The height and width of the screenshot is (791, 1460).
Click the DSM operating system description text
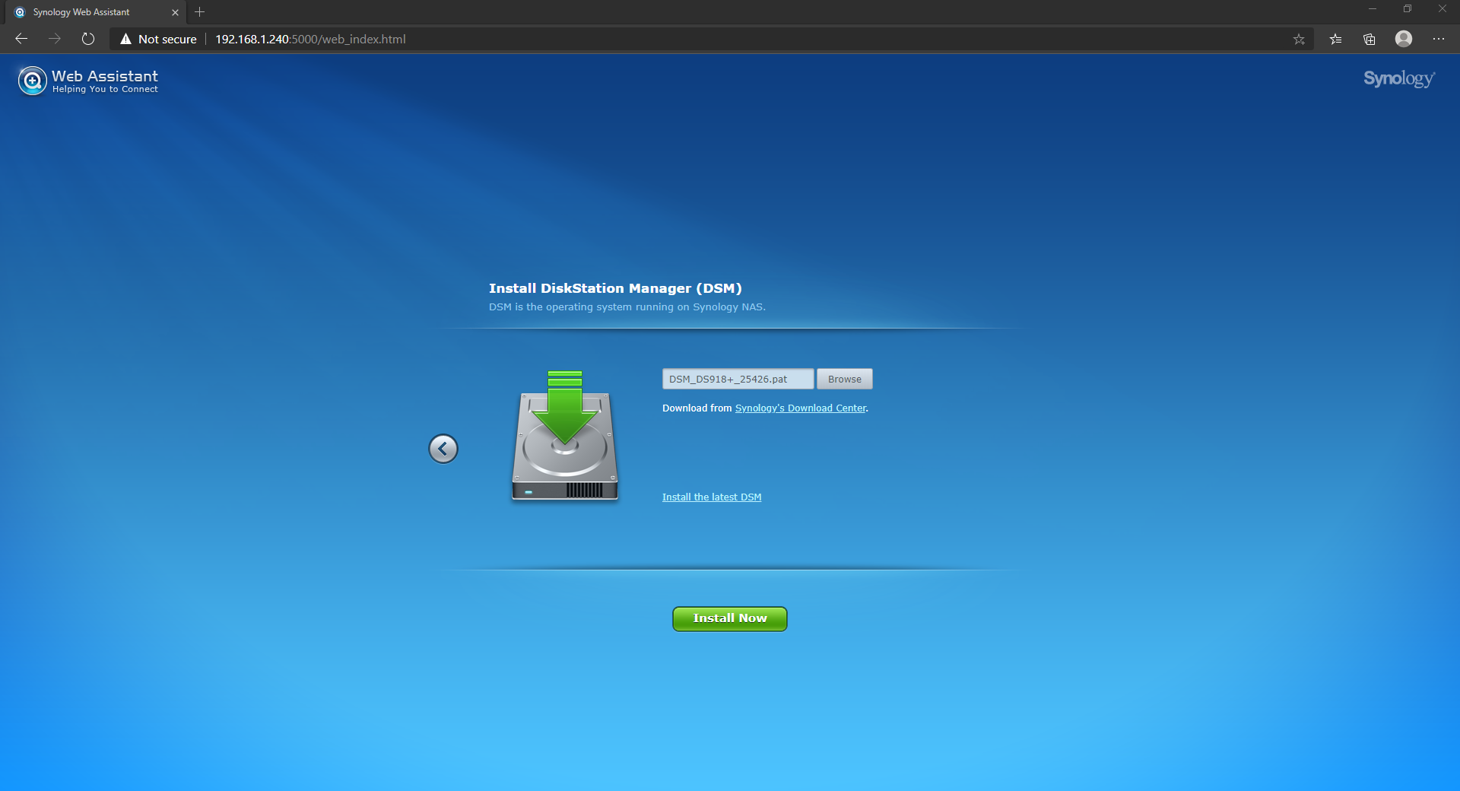point(627,307)
